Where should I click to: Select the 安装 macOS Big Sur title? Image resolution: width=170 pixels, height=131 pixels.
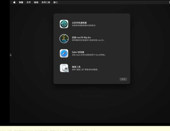(81, 37)
